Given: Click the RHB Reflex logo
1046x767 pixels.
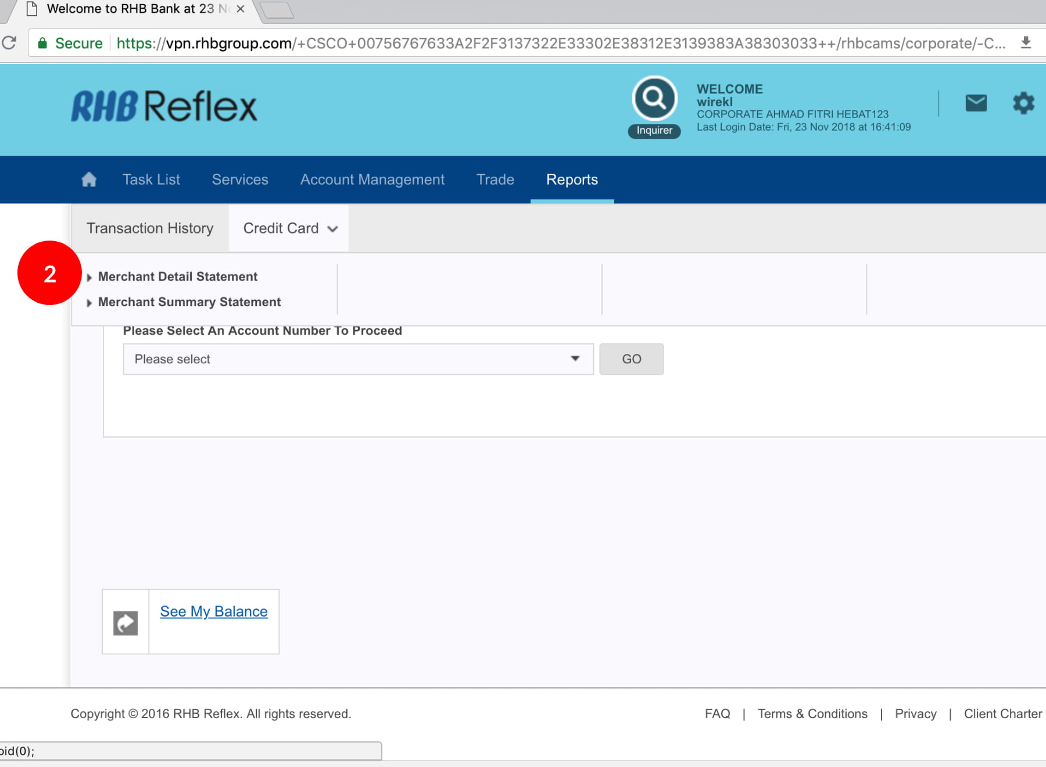Looking at the screenshot, I should click(x=164, y=107).
